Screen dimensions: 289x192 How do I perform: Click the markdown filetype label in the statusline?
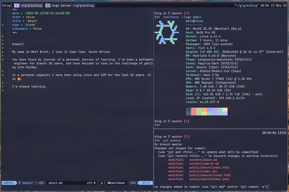click(118, 183)
